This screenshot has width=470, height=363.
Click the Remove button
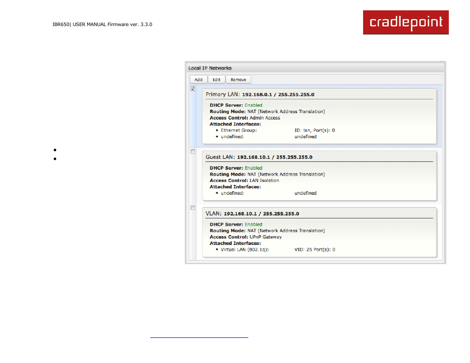pyautogui.click(x=238, y=80)
